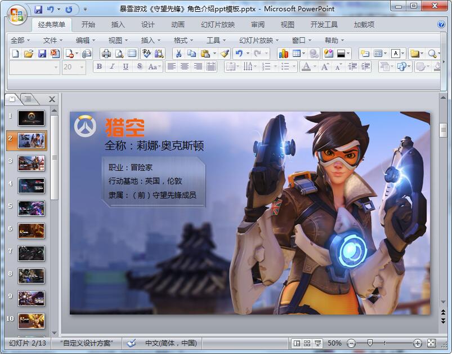The width and height of the screenshot is (452, 354).
Task: Open the font name dropdown
Action: pyautogui.click(x=56, y=67)
